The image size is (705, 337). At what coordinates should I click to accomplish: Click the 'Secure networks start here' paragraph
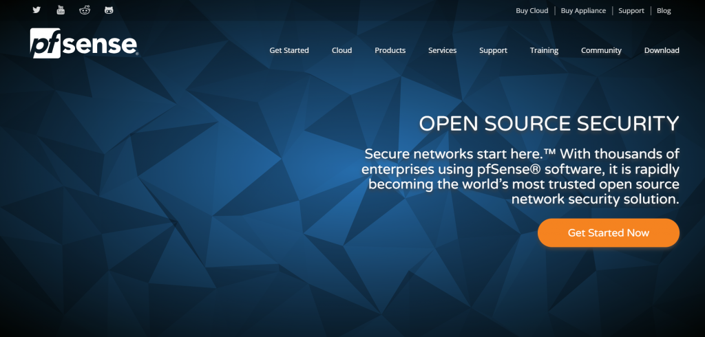pos(520,177)
